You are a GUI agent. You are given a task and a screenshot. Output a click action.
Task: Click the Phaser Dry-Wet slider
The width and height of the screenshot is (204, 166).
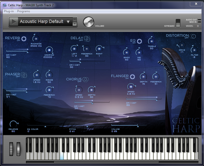[24, 91]
